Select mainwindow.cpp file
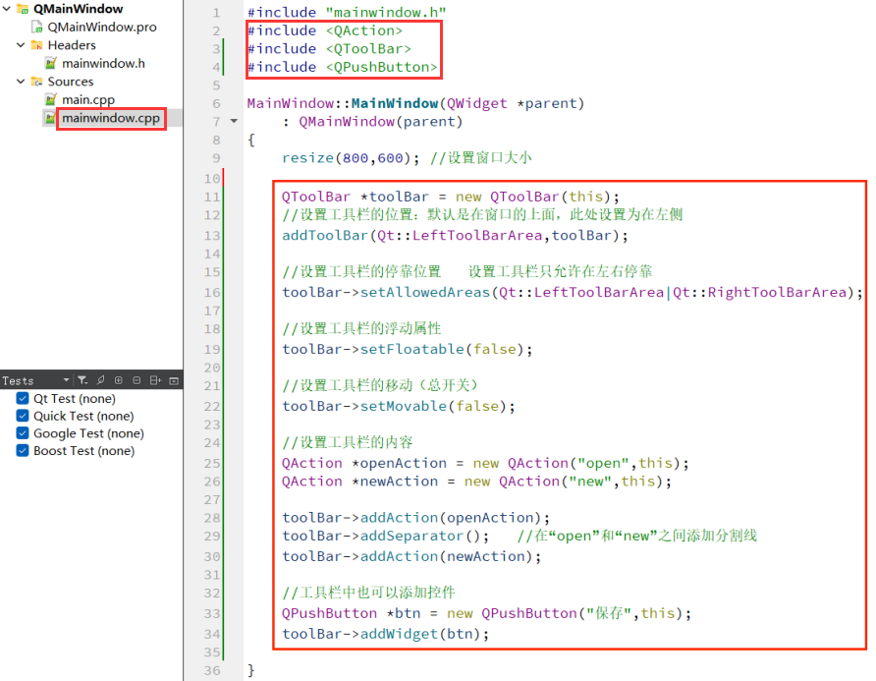Image resolution: width=876 pixels, height=681 pixels. [x=111, y=118]
